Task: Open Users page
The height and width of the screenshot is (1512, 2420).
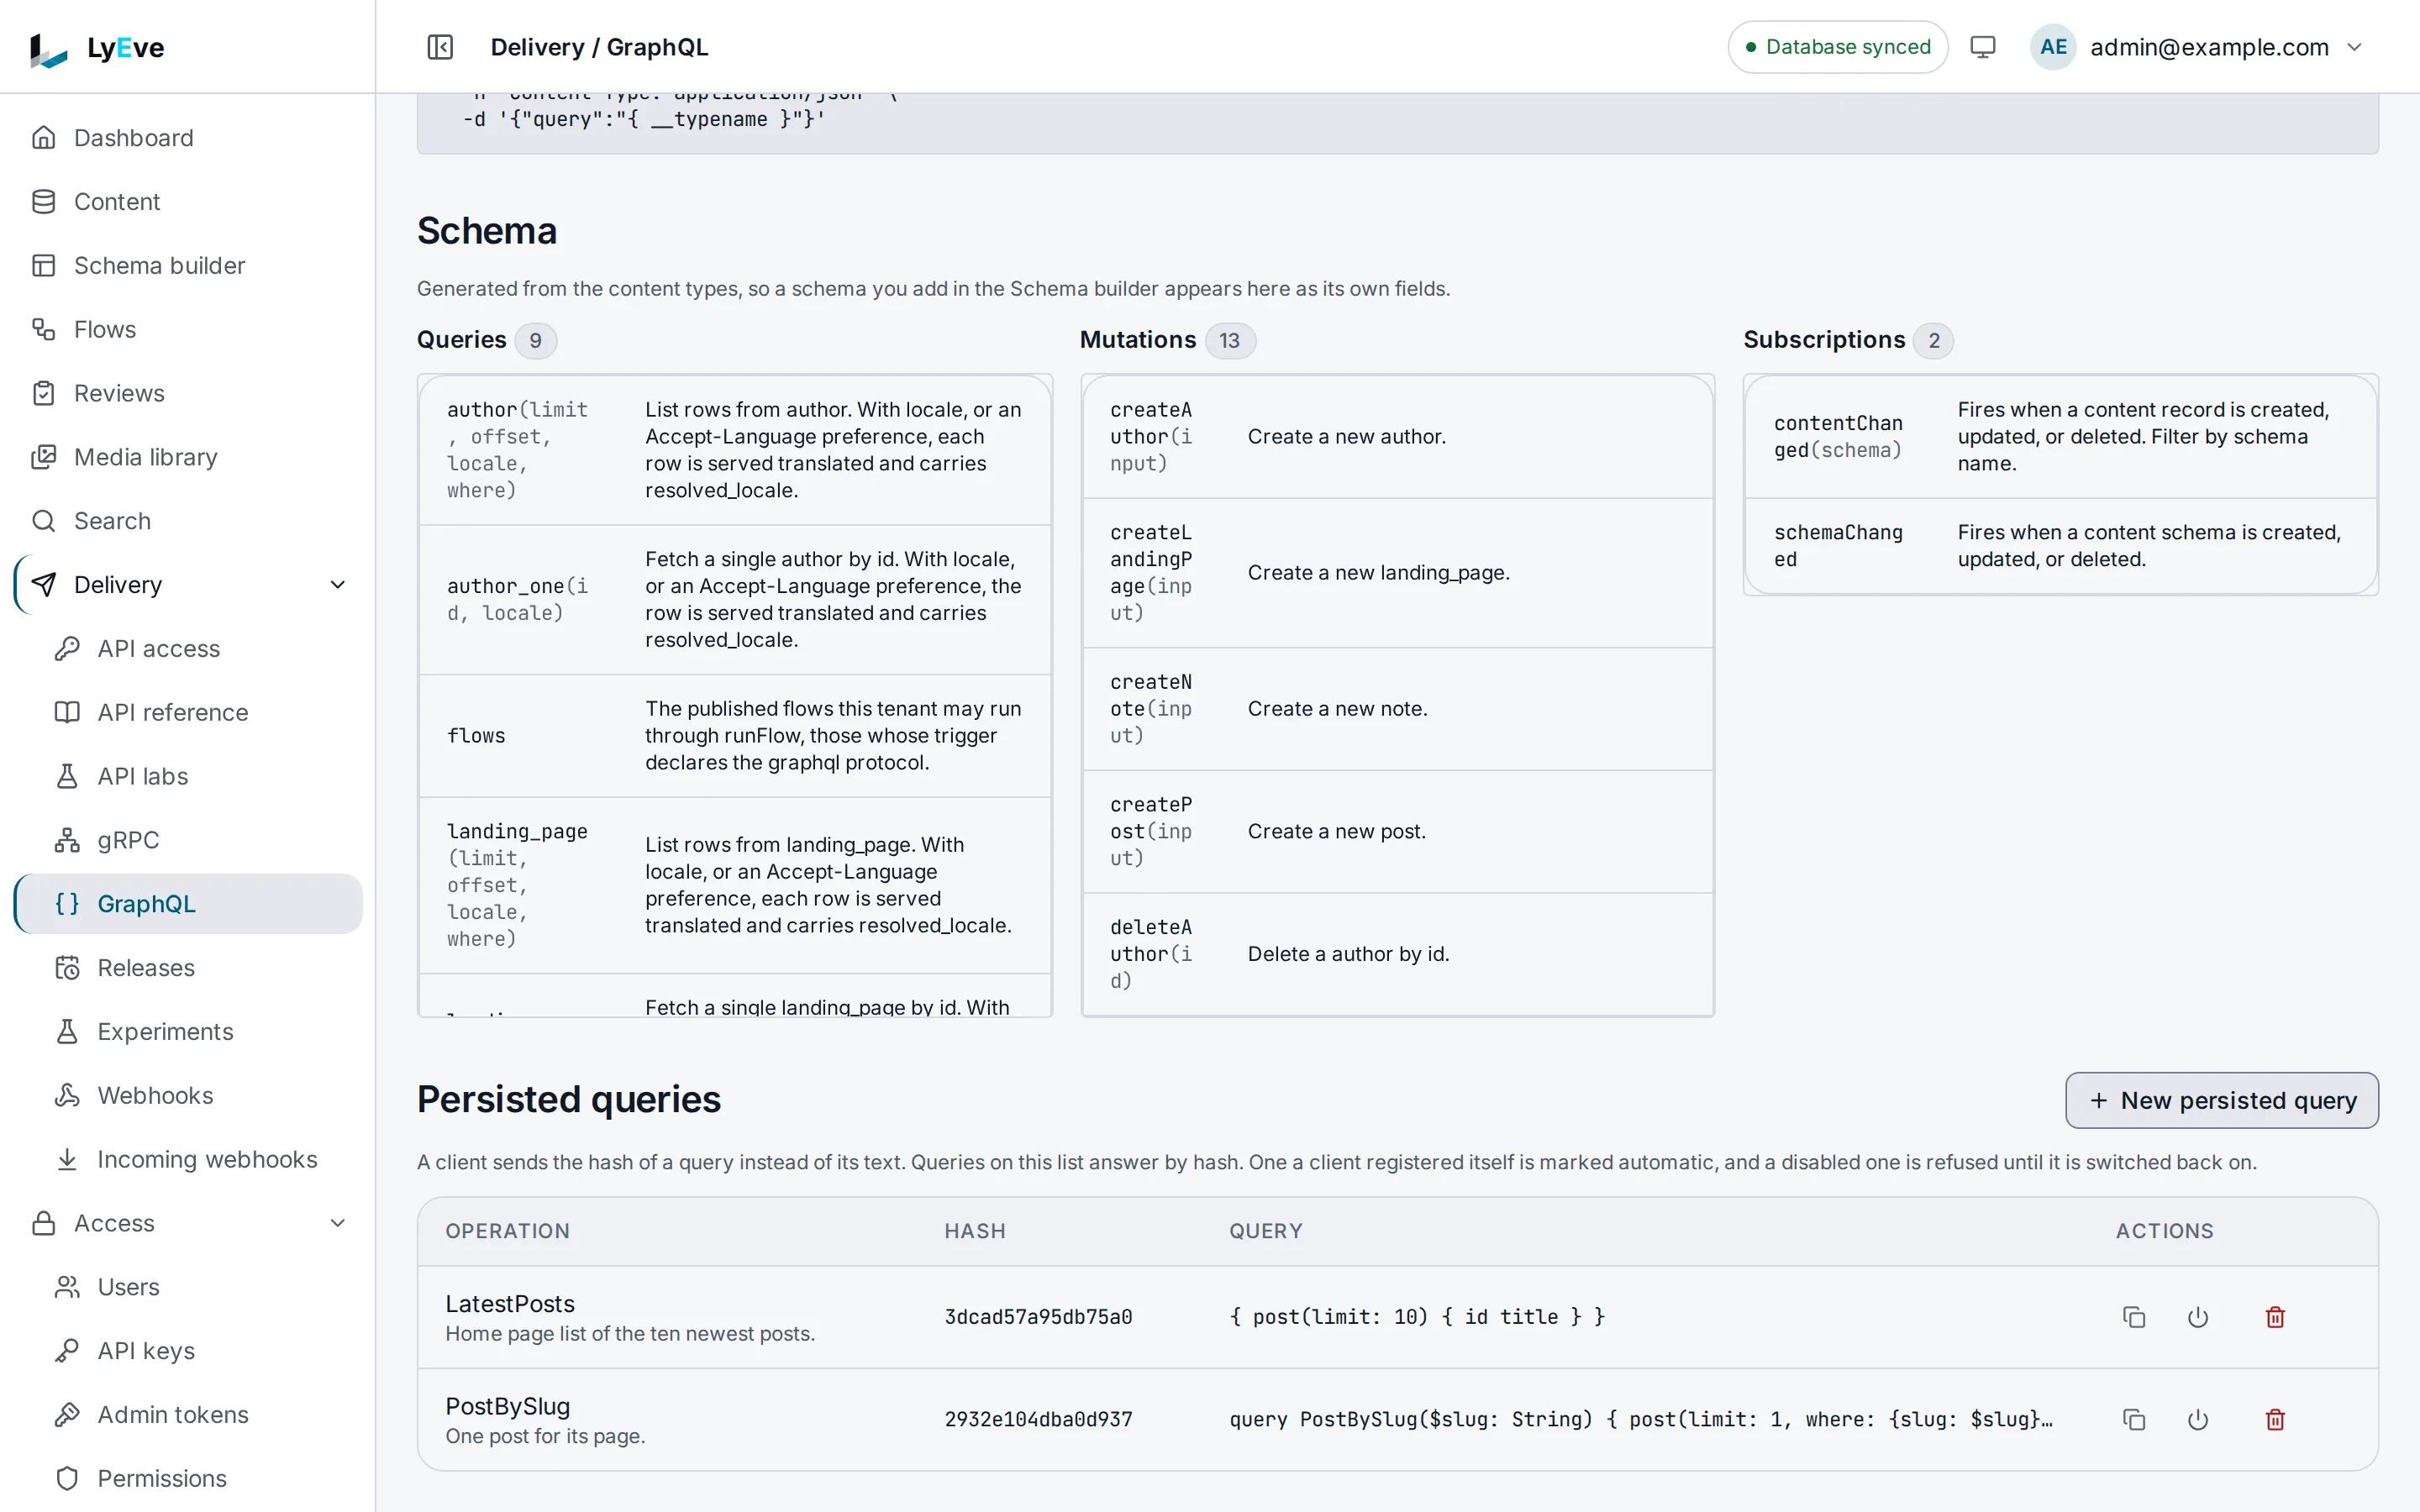Action: [x=188, y=1287]
